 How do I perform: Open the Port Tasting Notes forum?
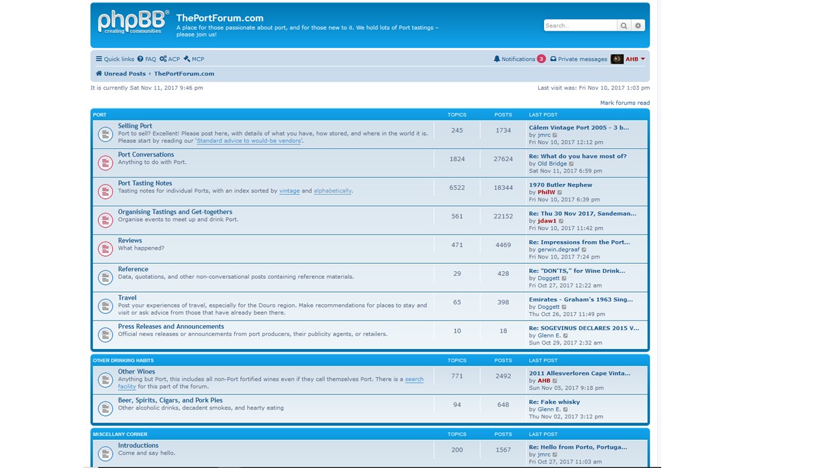pyautogui.click(x=144, y=183)
